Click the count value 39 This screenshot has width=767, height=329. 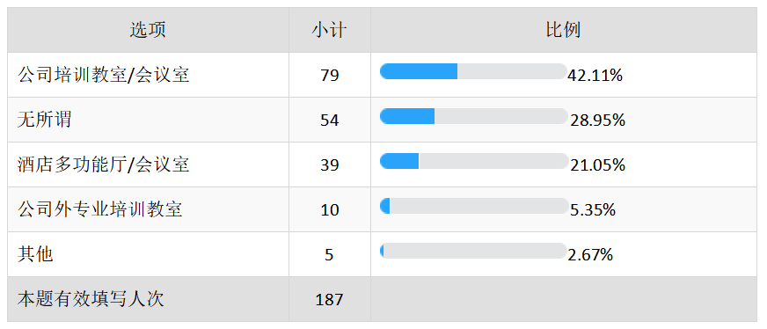click(x=330, y=165)
